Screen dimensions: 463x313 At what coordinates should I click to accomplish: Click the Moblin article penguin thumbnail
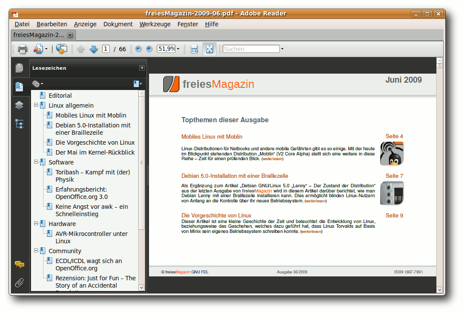(392, 153)
